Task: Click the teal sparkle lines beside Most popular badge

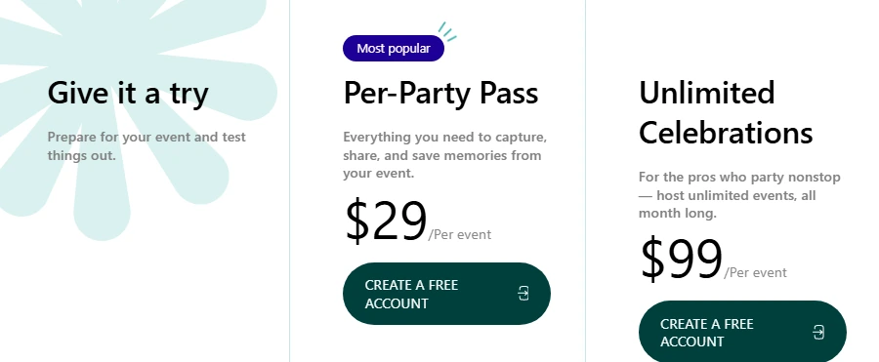Action: 447,31
